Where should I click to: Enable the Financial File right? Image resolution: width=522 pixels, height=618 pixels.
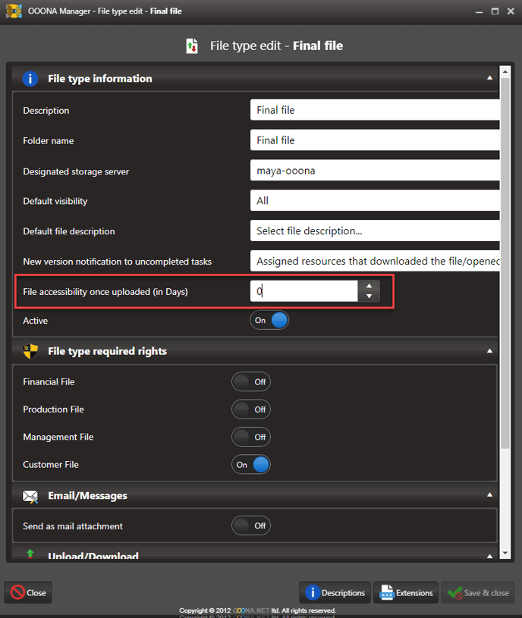251,382
